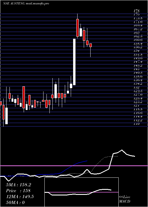The image size is (148, 207).
Task: Click the 110 price axis label
Action: 136,124
